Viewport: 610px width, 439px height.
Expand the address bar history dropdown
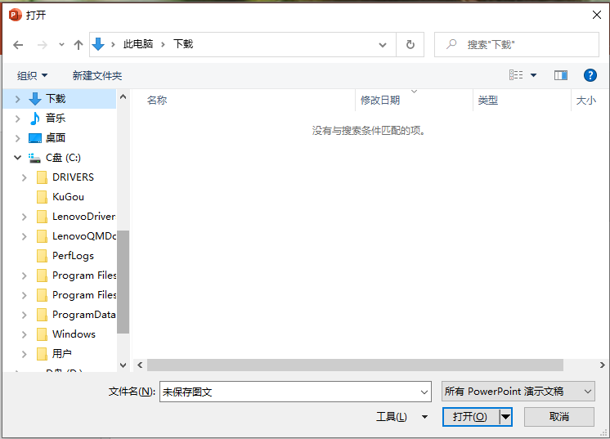[x=383, y=45]
